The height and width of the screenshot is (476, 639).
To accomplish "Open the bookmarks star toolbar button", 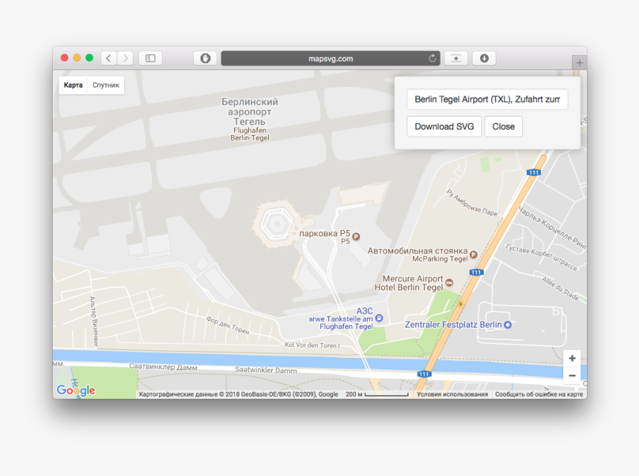I will (x=456, y=58).
